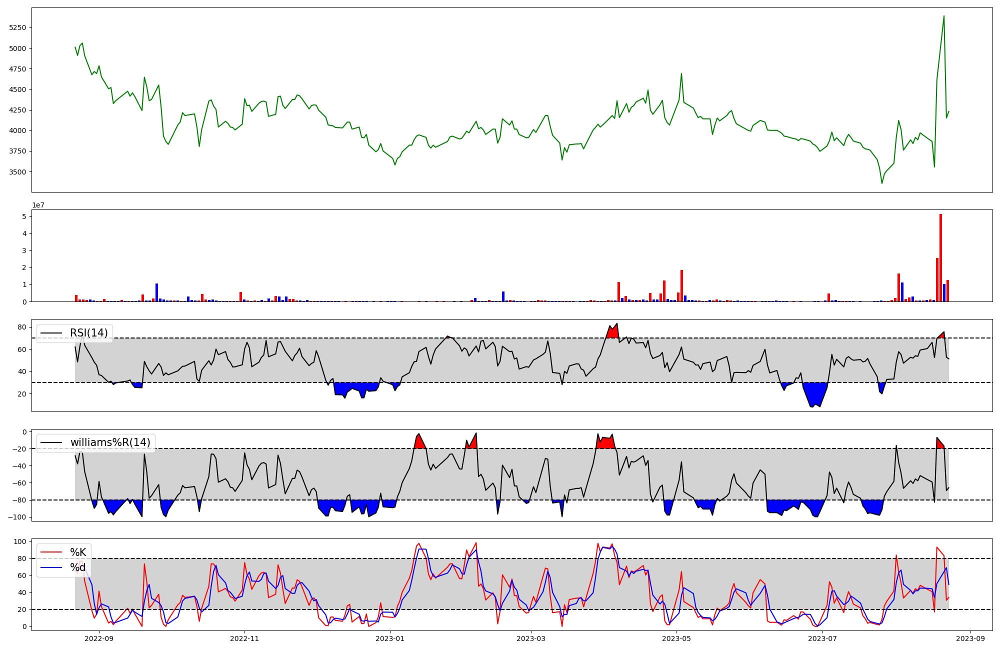Click the %K legend text
1000x650 pixels.
[78, 552]
